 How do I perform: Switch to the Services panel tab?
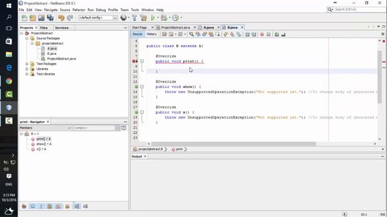(62, 28)
